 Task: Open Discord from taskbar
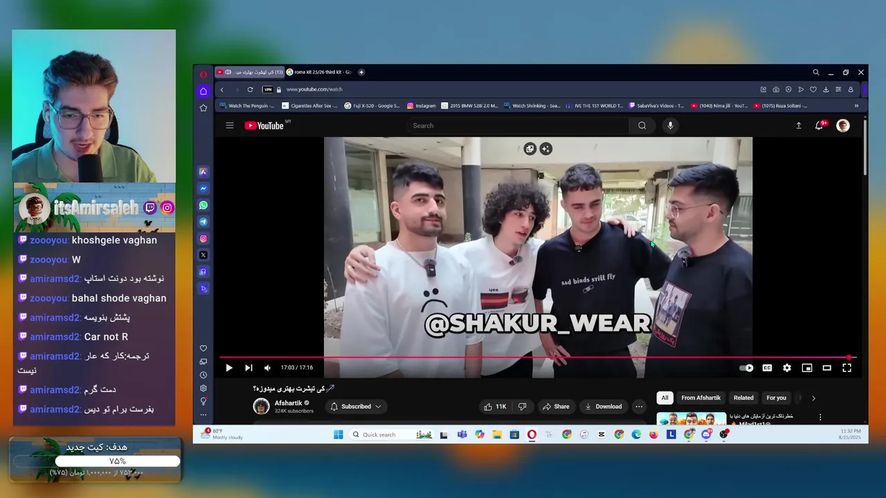pyautogui.click(x=706, y=434)
